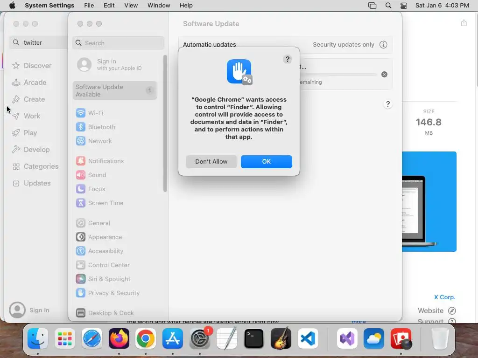Open the System Settings menu
This screenshot has width=478, height=358.
pyautogui.click(x=49, y=6)
